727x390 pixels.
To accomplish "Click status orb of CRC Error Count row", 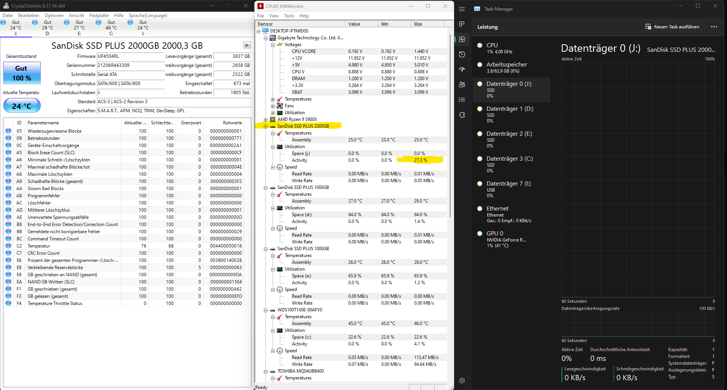I will tap(8, 253).
